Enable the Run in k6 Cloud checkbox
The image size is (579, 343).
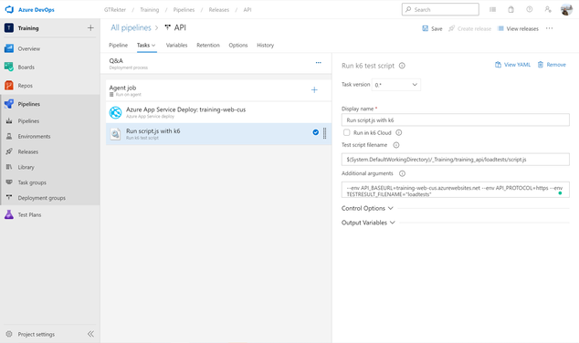click(346, 132)
